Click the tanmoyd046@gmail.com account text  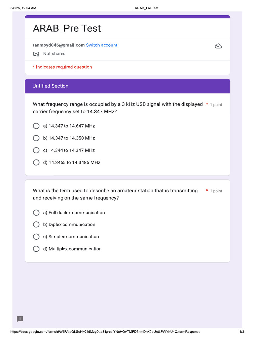[x=59, y=45]
